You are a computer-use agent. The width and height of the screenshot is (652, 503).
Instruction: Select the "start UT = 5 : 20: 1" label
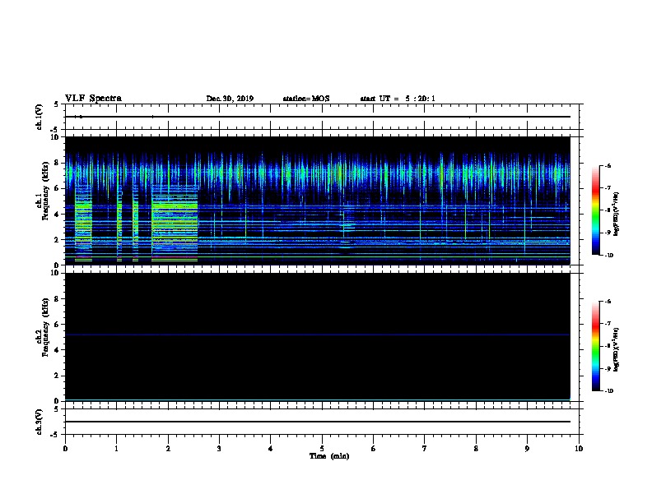tap(398, 99)
